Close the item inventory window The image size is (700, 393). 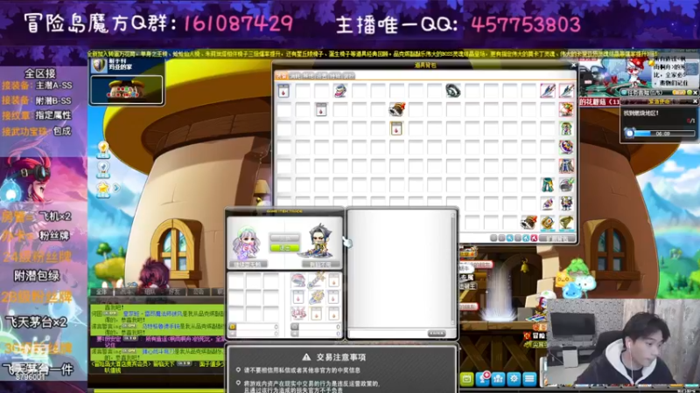(573, 65)
